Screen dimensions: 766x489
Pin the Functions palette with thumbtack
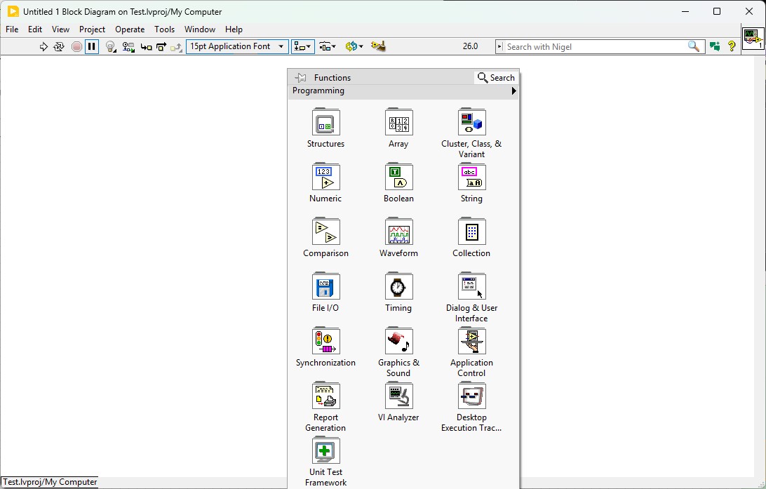(x=300, y=78)
